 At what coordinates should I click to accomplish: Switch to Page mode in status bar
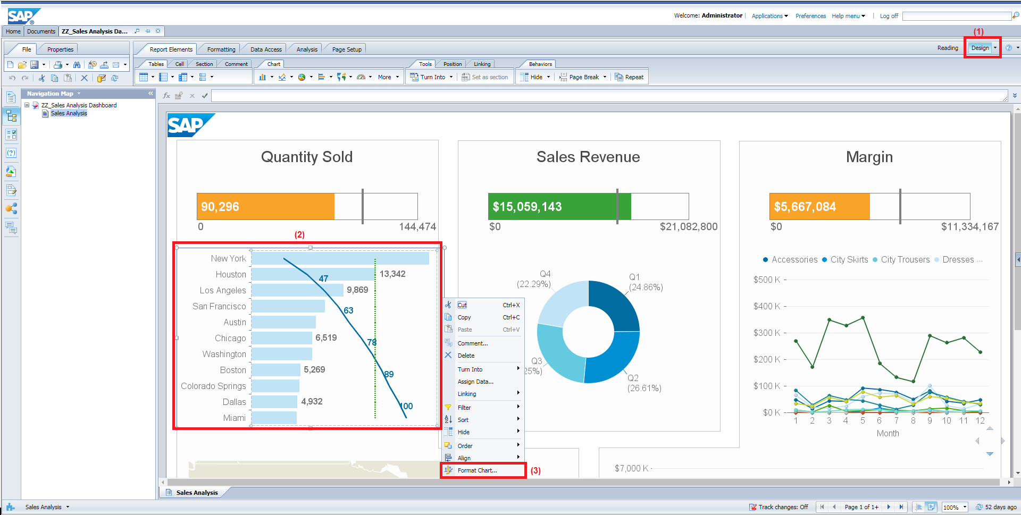point(931,507)
